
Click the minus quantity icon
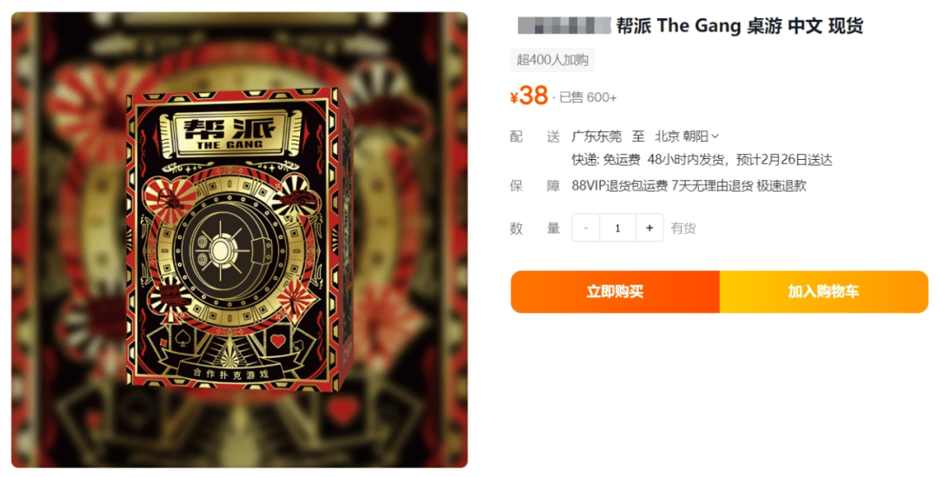pyautogui.click(x=586, y=228)
